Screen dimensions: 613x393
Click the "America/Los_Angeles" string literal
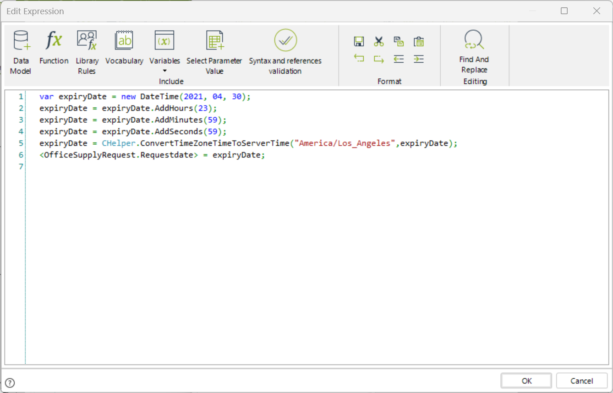click(x=345, y=143)
